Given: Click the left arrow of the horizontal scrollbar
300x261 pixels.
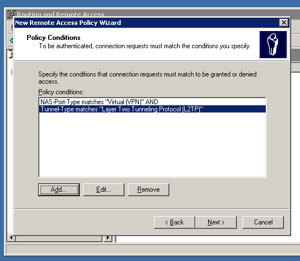Looking at the screenshot, I should pyautogui.click(x=11, y=238).
